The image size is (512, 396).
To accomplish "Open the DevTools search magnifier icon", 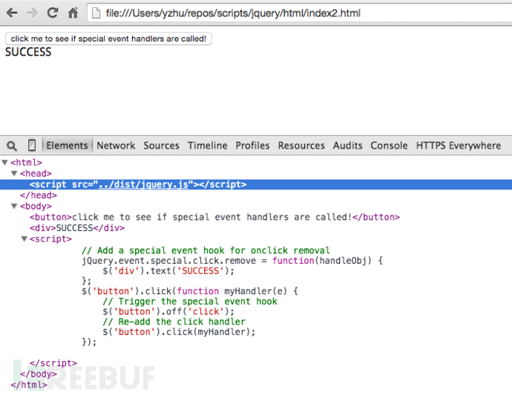I will pos(12,146).
